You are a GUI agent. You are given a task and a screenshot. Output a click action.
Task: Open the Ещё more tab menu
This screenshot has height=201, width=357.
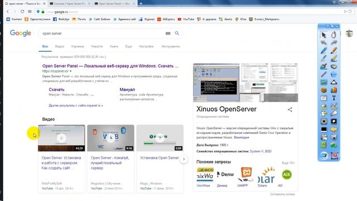tap(128, 46)
